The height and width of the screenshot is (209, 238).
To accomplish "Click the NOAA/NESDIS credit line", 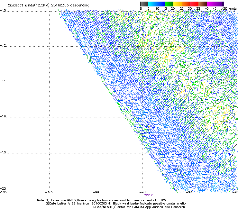I will (139, 207).
